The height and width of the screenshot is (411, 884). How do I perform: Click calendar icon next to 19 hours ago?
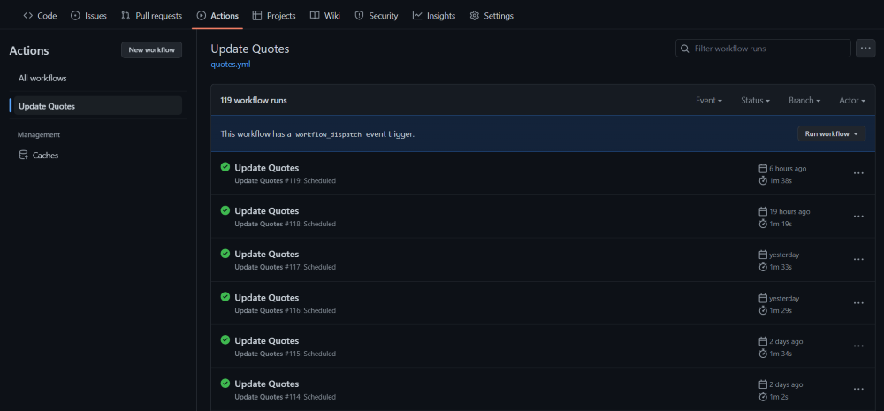(764, 212)
